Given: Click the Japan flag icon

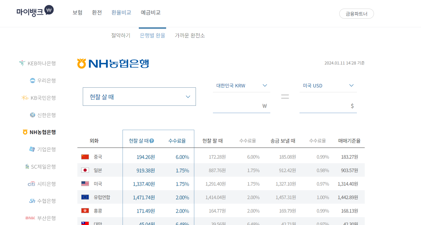Looking at the screenshot, I should point(85,170).
